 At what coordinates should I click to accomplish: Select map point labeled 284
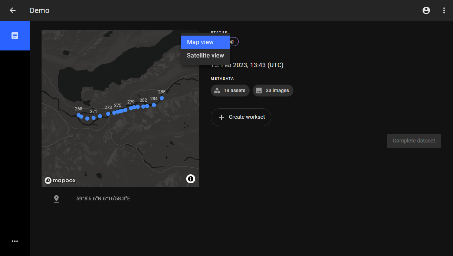154,105
